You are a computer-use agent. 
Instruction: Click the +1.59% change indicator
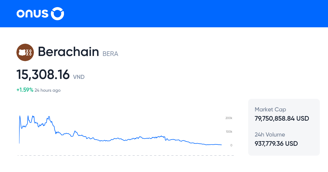coord(24,89)
